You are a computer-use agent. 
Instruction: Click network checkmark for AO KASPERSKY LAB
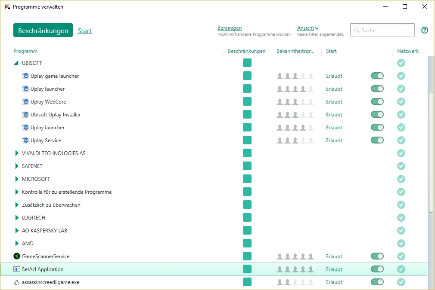tap(401, 230)
